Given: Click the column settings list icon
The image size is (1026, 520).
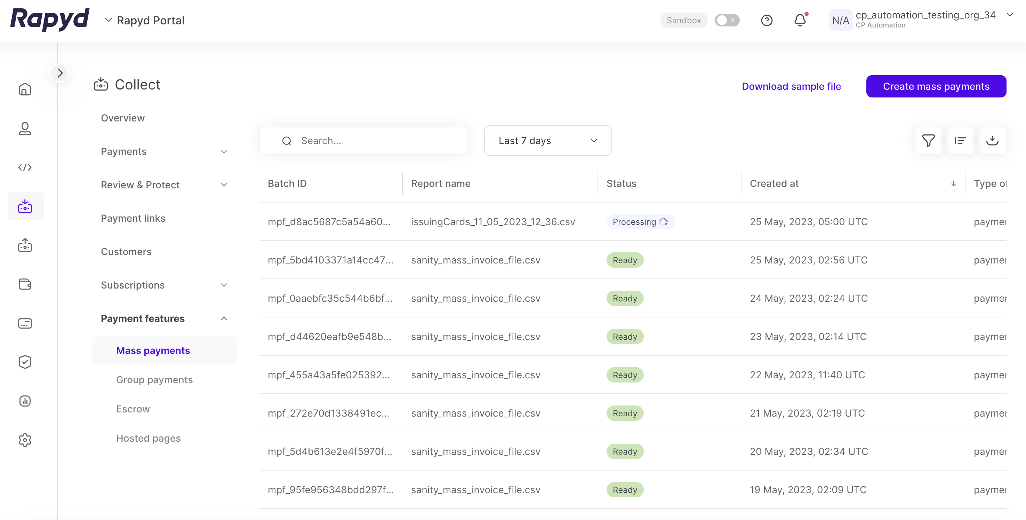Looking at the screenshot, I should point(960,141).
